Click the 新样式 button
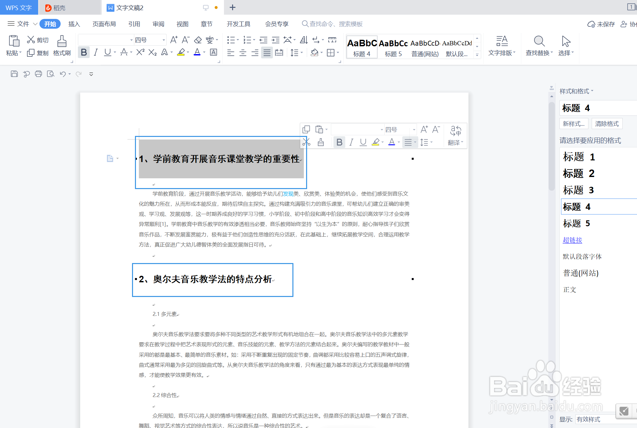 (574, 124)
